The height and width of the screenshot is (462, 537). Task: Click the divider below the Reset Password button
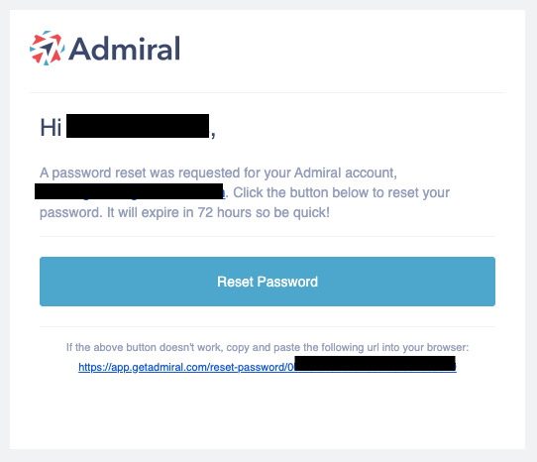[268, 326]
